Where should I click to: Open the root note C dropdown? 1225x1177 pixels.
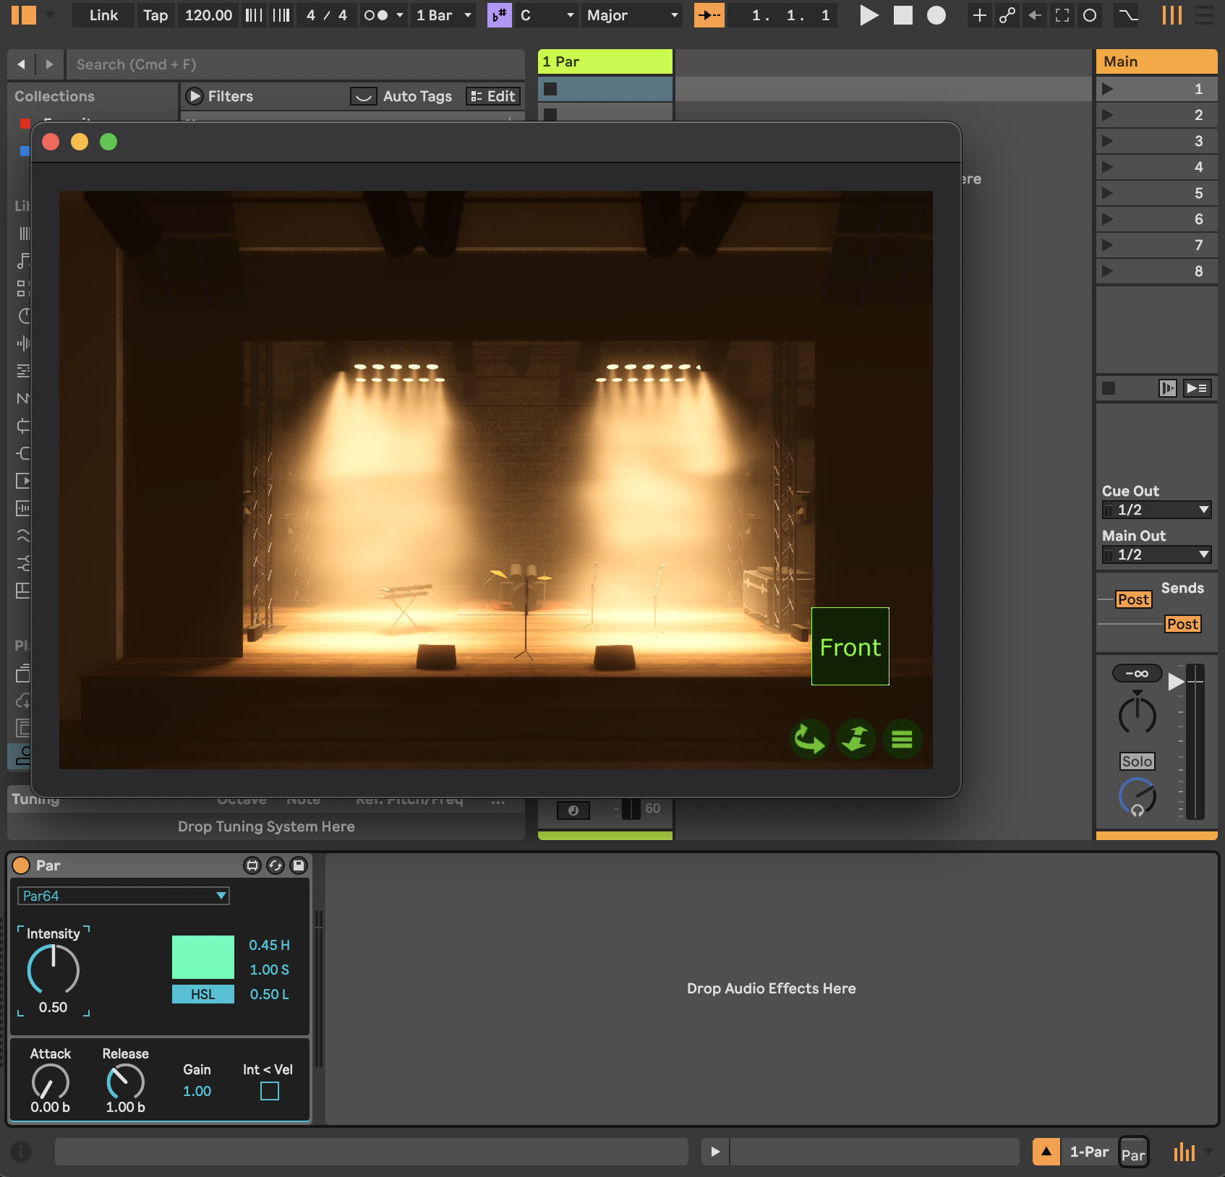(x=547, y=15)
